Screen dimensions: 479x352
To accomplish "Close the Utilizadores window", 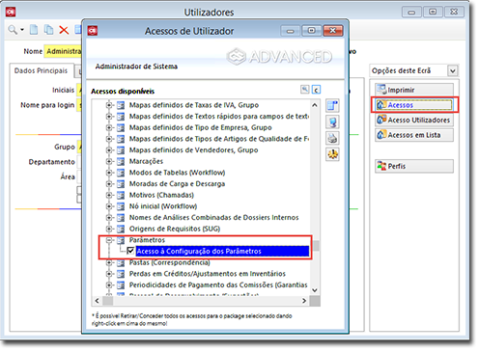I will click(x=454, y=12).
